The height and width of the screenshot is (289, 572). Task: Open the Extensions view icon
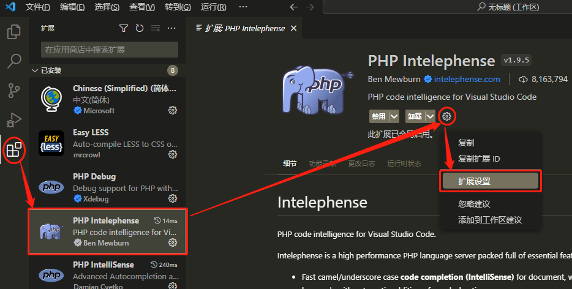click(x=14, y=149)
